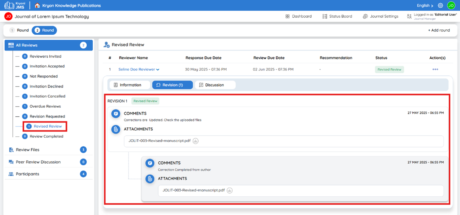Open the Dashboard page
460x215 pixels.
pyautogui.click(x=298, y=16)
